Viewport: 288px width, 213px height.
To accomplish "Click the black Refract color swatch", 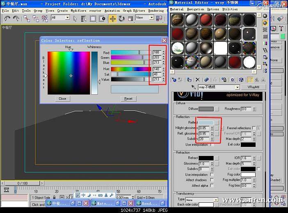I will click(x=206, y=158).
